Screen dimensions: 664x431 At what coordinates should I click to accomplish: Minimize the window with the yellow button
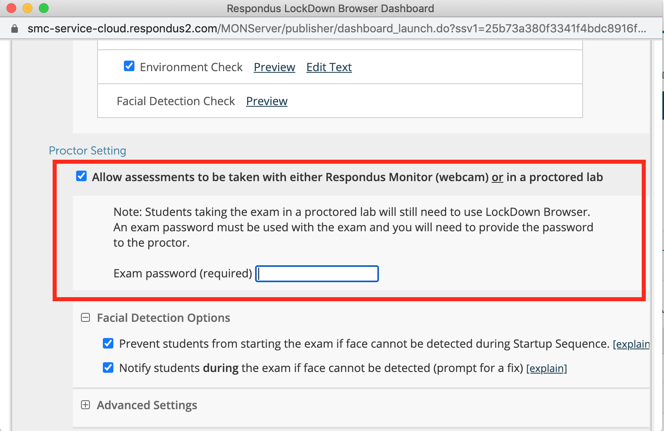[x=28, y=8]
